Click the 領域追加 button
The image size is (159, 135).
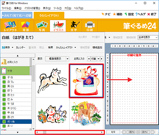click(97, 48)
